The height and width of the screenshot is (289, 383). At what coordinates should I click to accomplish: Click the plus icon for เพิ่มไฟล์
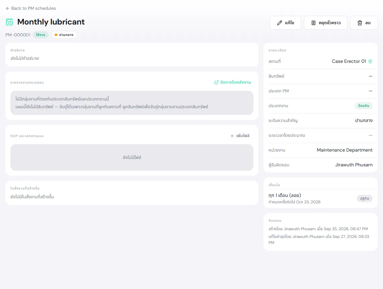(232, 136)
